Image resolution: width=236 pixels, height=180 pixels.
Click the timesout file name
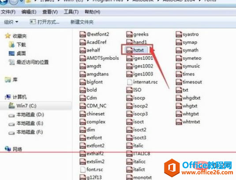click(192, 82)
